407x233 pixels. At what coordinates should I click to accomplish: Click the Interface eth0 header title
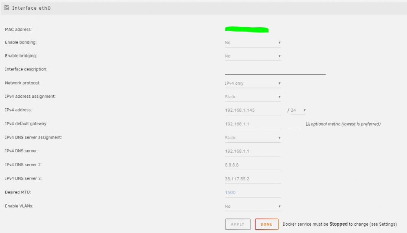(x=31, y=8)
